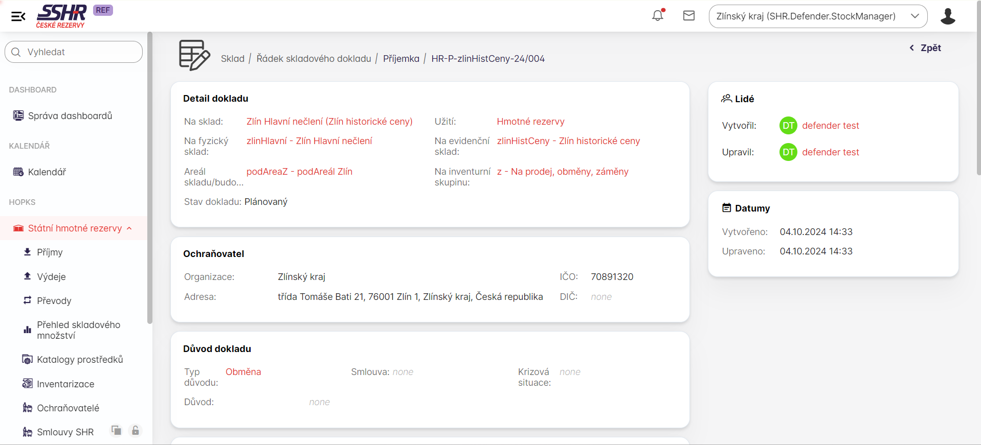This screenshot has height=445, width=981.
Task: Click the sidebar vertical scrollbar
Action: tap(149, 179)
